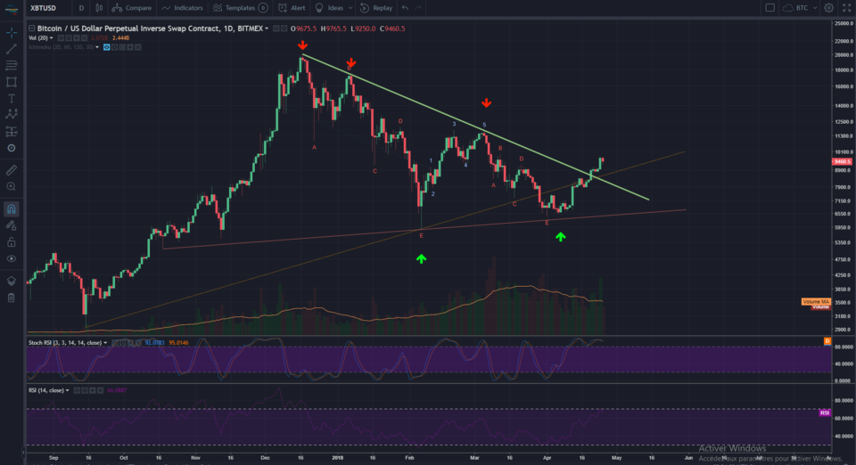Toggle stay in drawing mode pencil-lock
This screenshot has width=856, height=465.
point(11,225)
